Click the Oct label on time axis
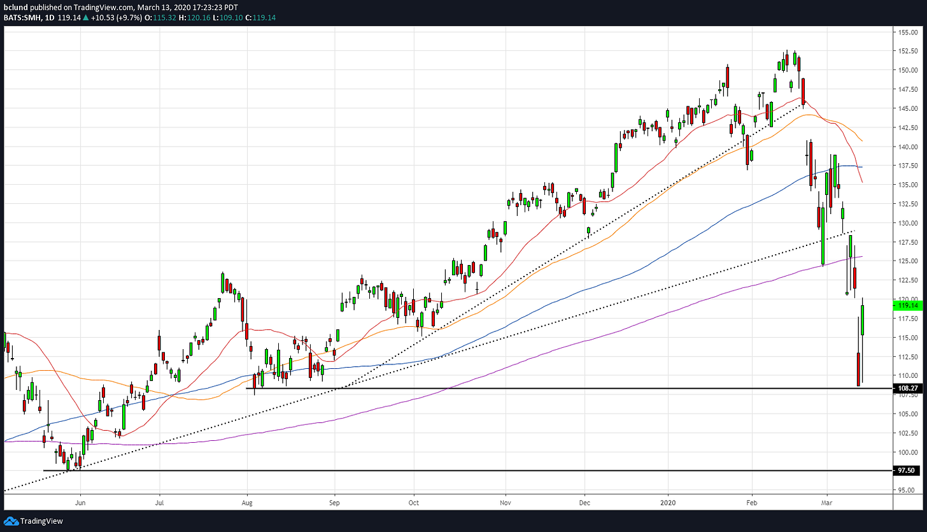927x532 pixels. [414, 502]
